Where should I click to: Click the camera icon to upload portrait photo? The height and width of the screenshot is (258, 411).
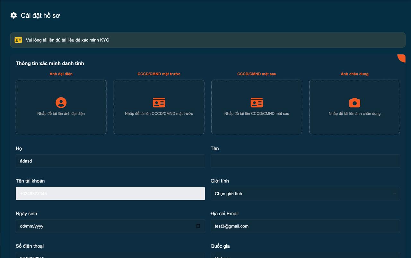[354, 102]
